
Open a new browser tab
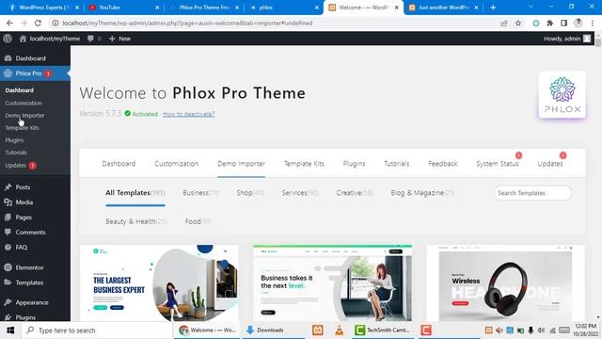pos(493,8)
